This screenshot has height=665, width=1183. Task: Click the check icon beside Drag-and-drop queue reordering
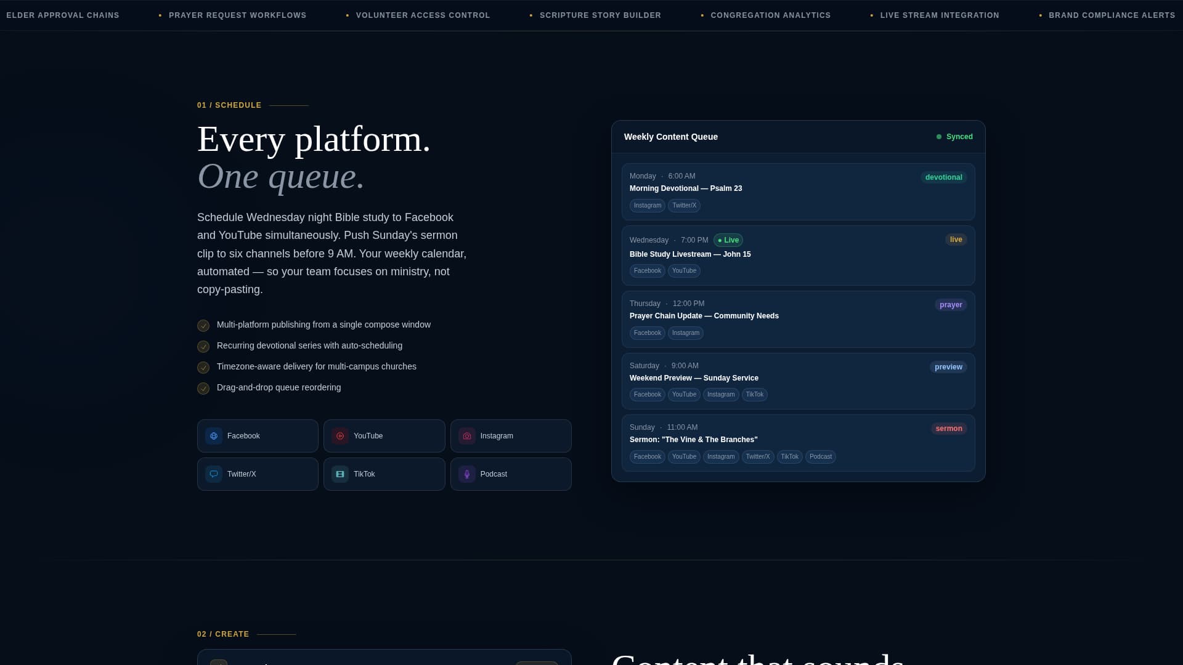pos(203,389)
